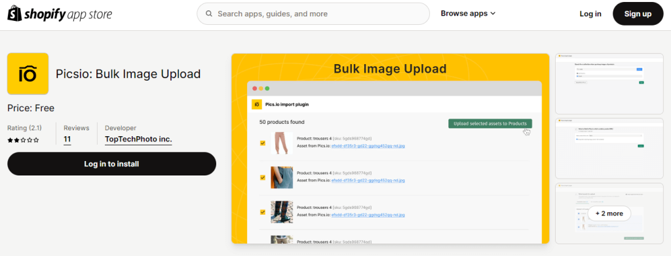Show the + 2 more screenshots
This screenshot has width=671, height=256.
(x=609, y=213)
